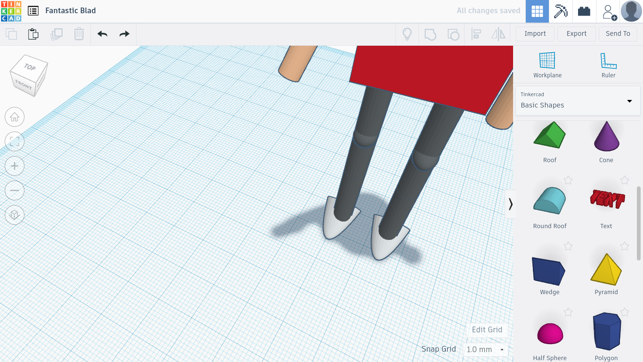The width and height of the screenshot is (643, 362).
Task: Toggle perspective orthographic view cube icon
Action: pos(15,215)
